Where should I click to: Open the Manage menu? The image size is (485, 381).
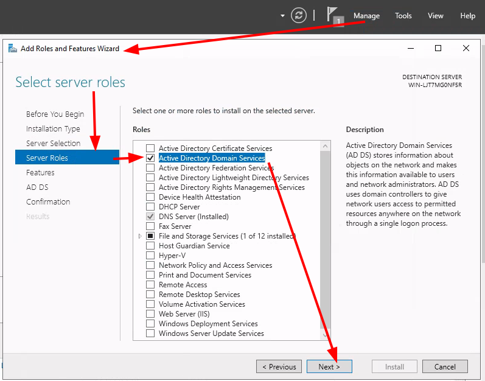coord(366,16)
